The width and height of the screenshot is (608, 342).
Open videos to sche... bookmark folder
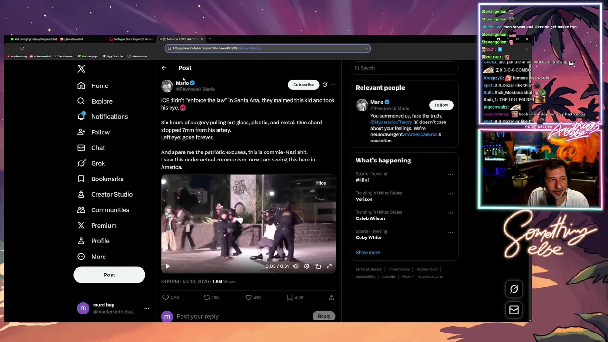tap(138, 56)
